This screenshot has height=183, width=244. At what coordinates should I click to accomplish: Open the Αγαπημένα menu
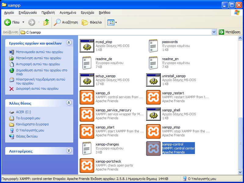pyautogui.click(x=68, y=13)
